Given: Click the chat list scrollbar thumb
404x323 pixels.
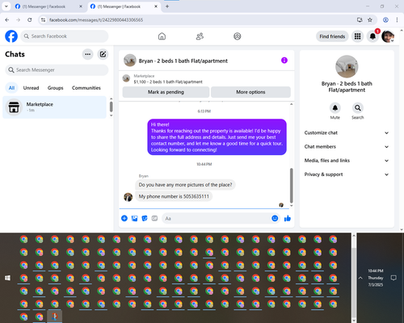Looking at the screenshot, I should [111, 107].
